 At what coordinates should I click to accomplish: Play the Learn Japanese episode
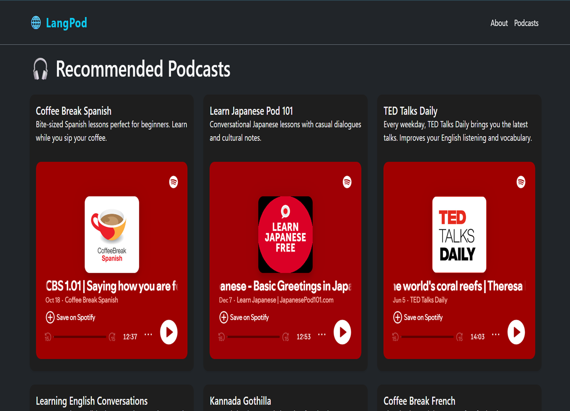pyautogui.click(x=342, y=332)
